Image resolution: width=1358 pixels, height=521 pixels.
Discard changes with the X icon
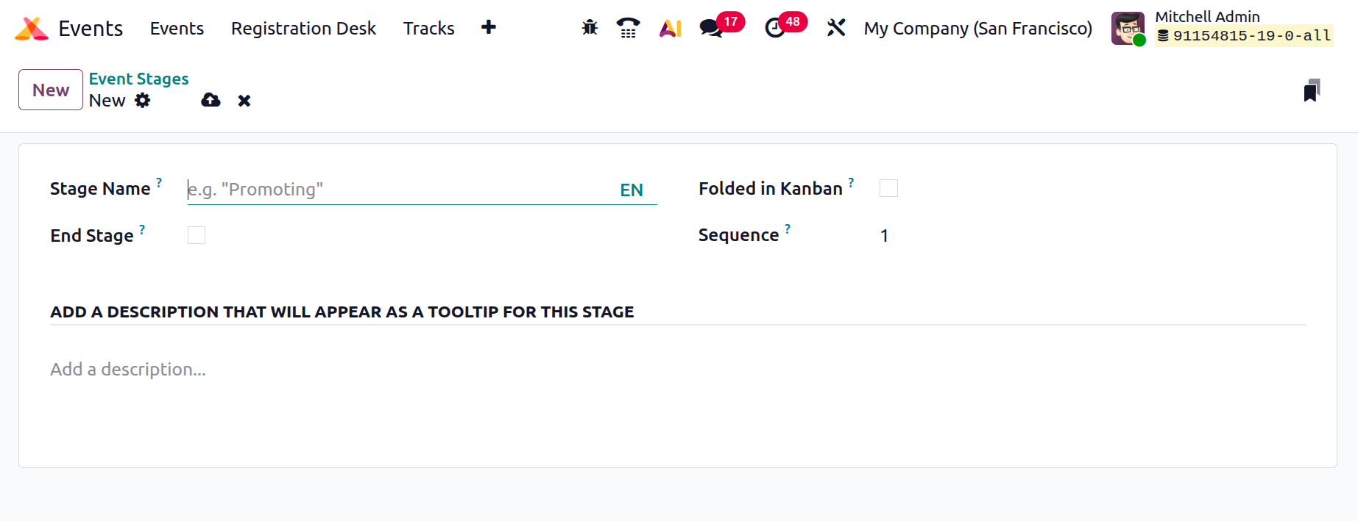[x=244, y=101]
